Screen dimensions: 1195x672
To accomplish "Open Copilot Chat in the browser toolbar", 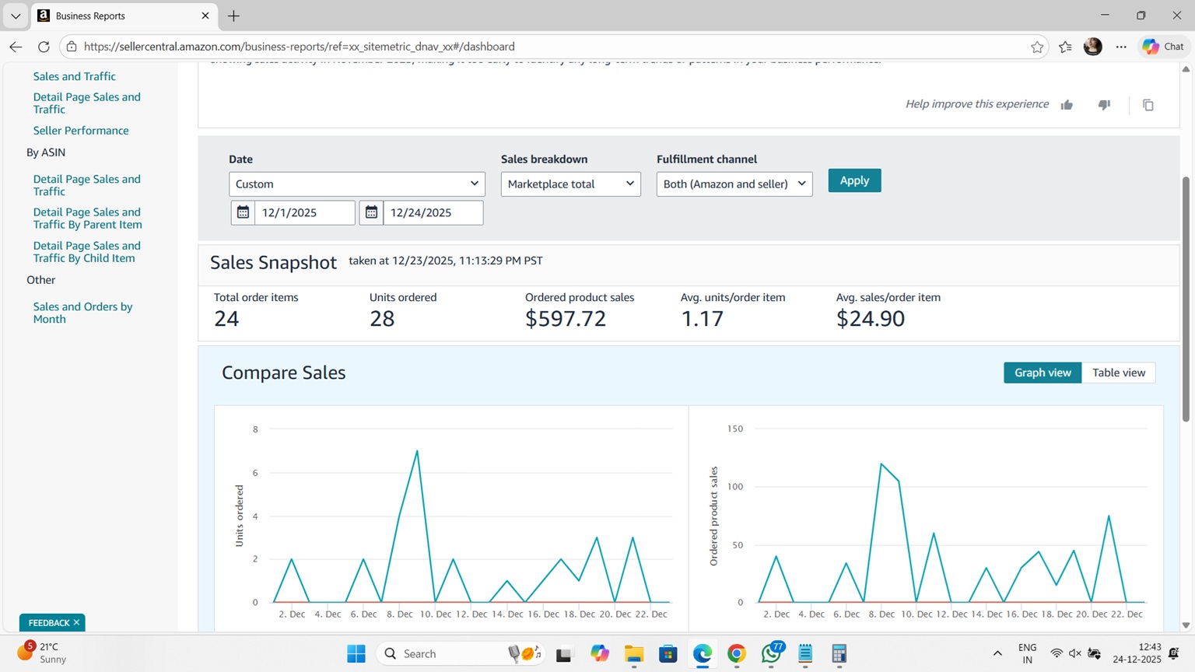I will [1163, 47].
